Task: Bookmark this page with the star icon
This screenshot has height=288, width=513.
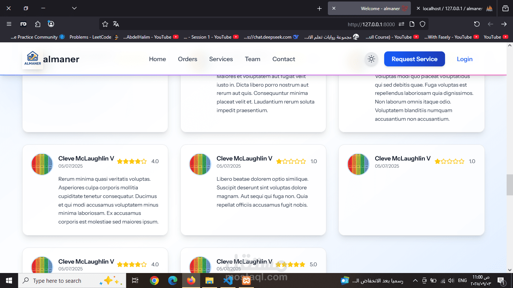Action: point(105,24)
